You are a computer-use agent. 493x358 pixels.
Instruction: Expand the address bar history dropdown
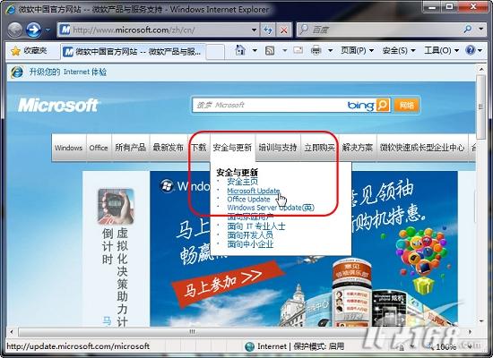(x=254, y=30)
